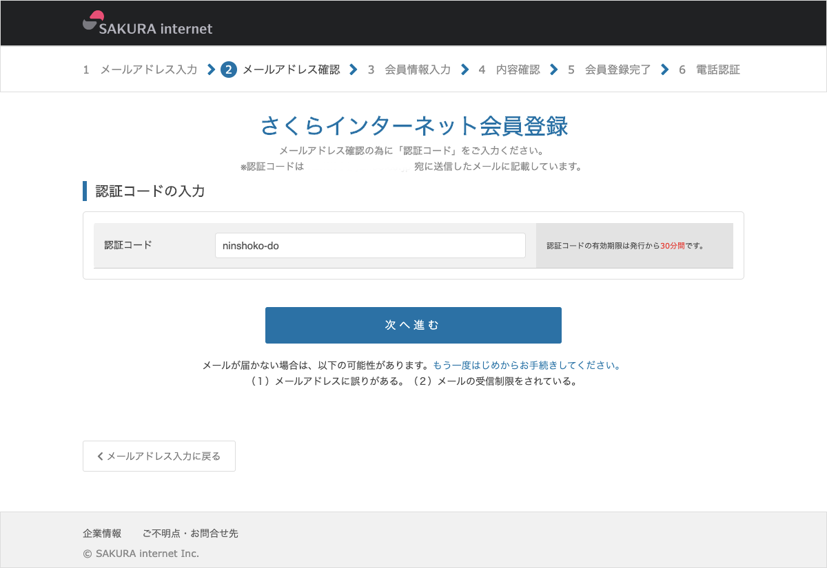This screenshot has height=568, width=827.
Task: Click the さくらインターネット会員登録 page heading
Action: (413, 126)
